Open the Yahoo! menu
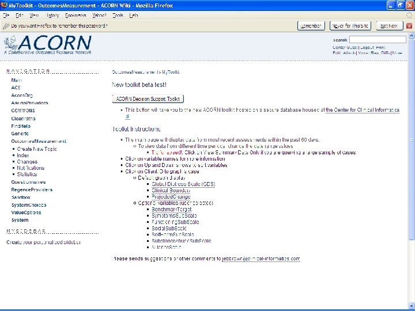 (99, 16)
